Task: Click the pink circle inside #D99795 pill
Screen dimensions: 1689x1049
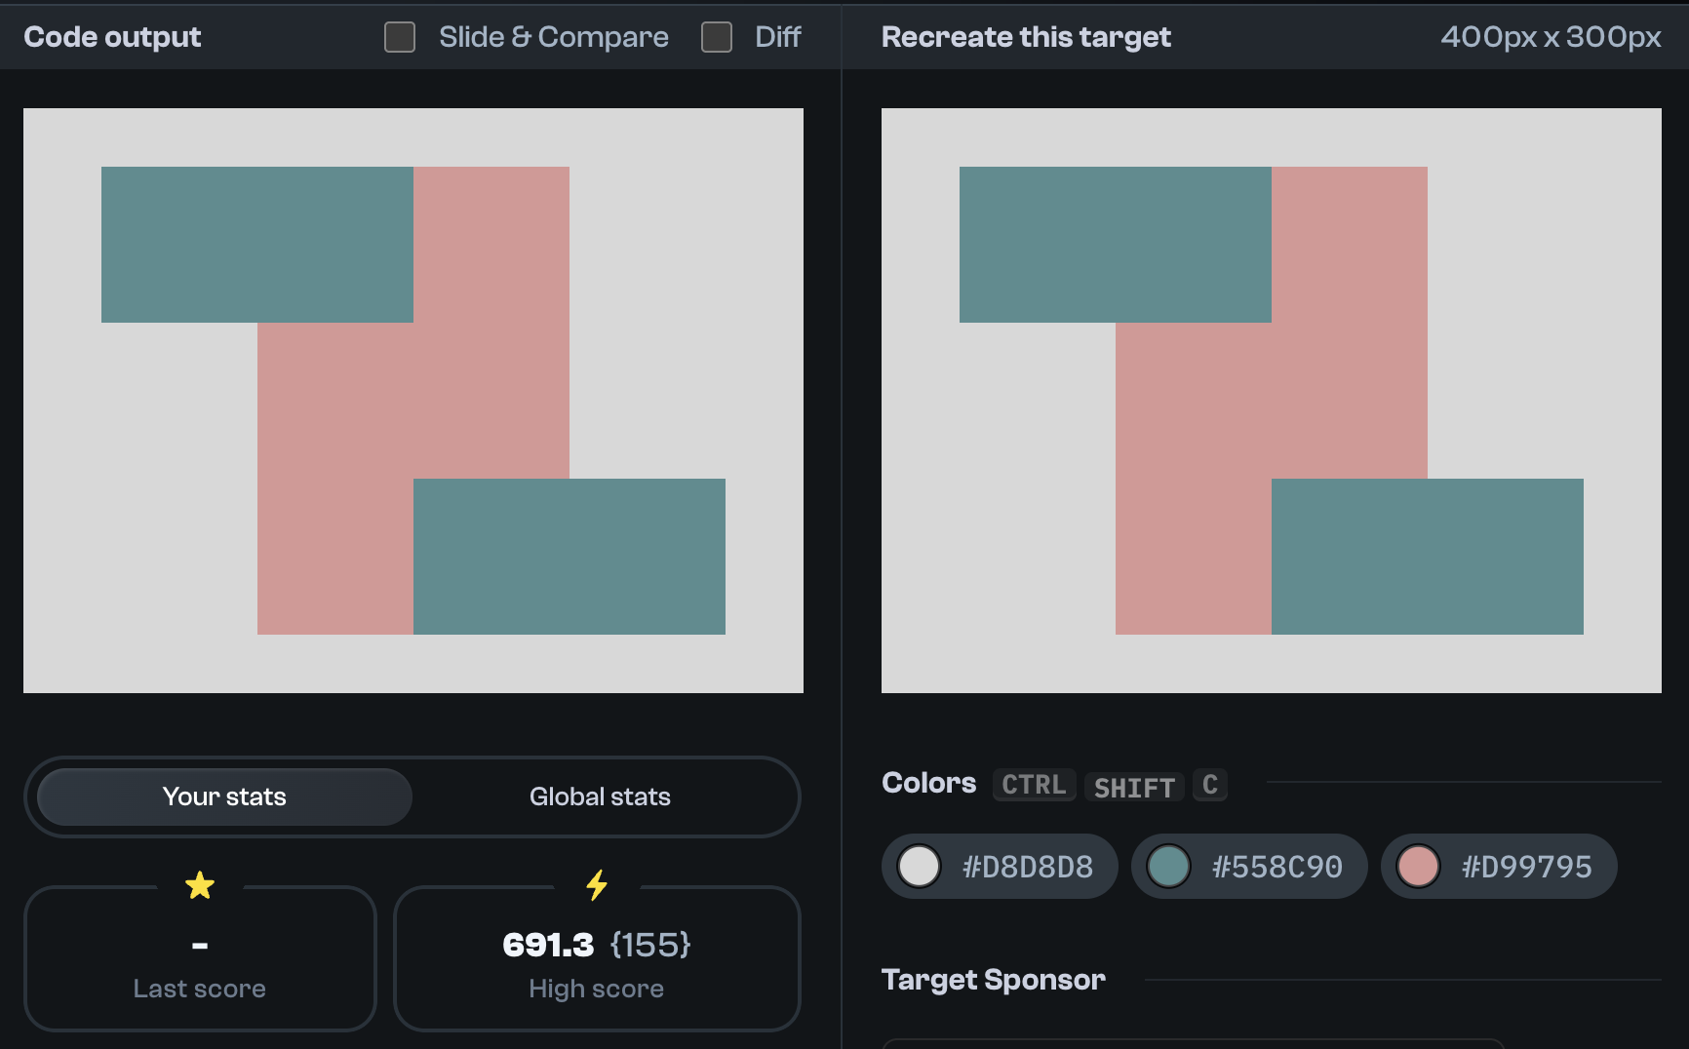Action: tap(1418, 866)
